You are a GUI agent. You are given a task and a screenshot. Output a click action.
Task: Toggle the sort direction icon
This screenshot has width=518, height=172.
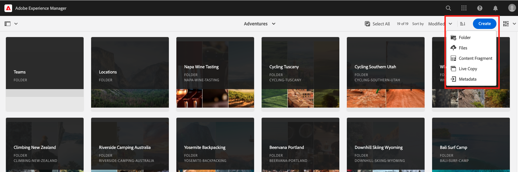click(x=462, y=24)
